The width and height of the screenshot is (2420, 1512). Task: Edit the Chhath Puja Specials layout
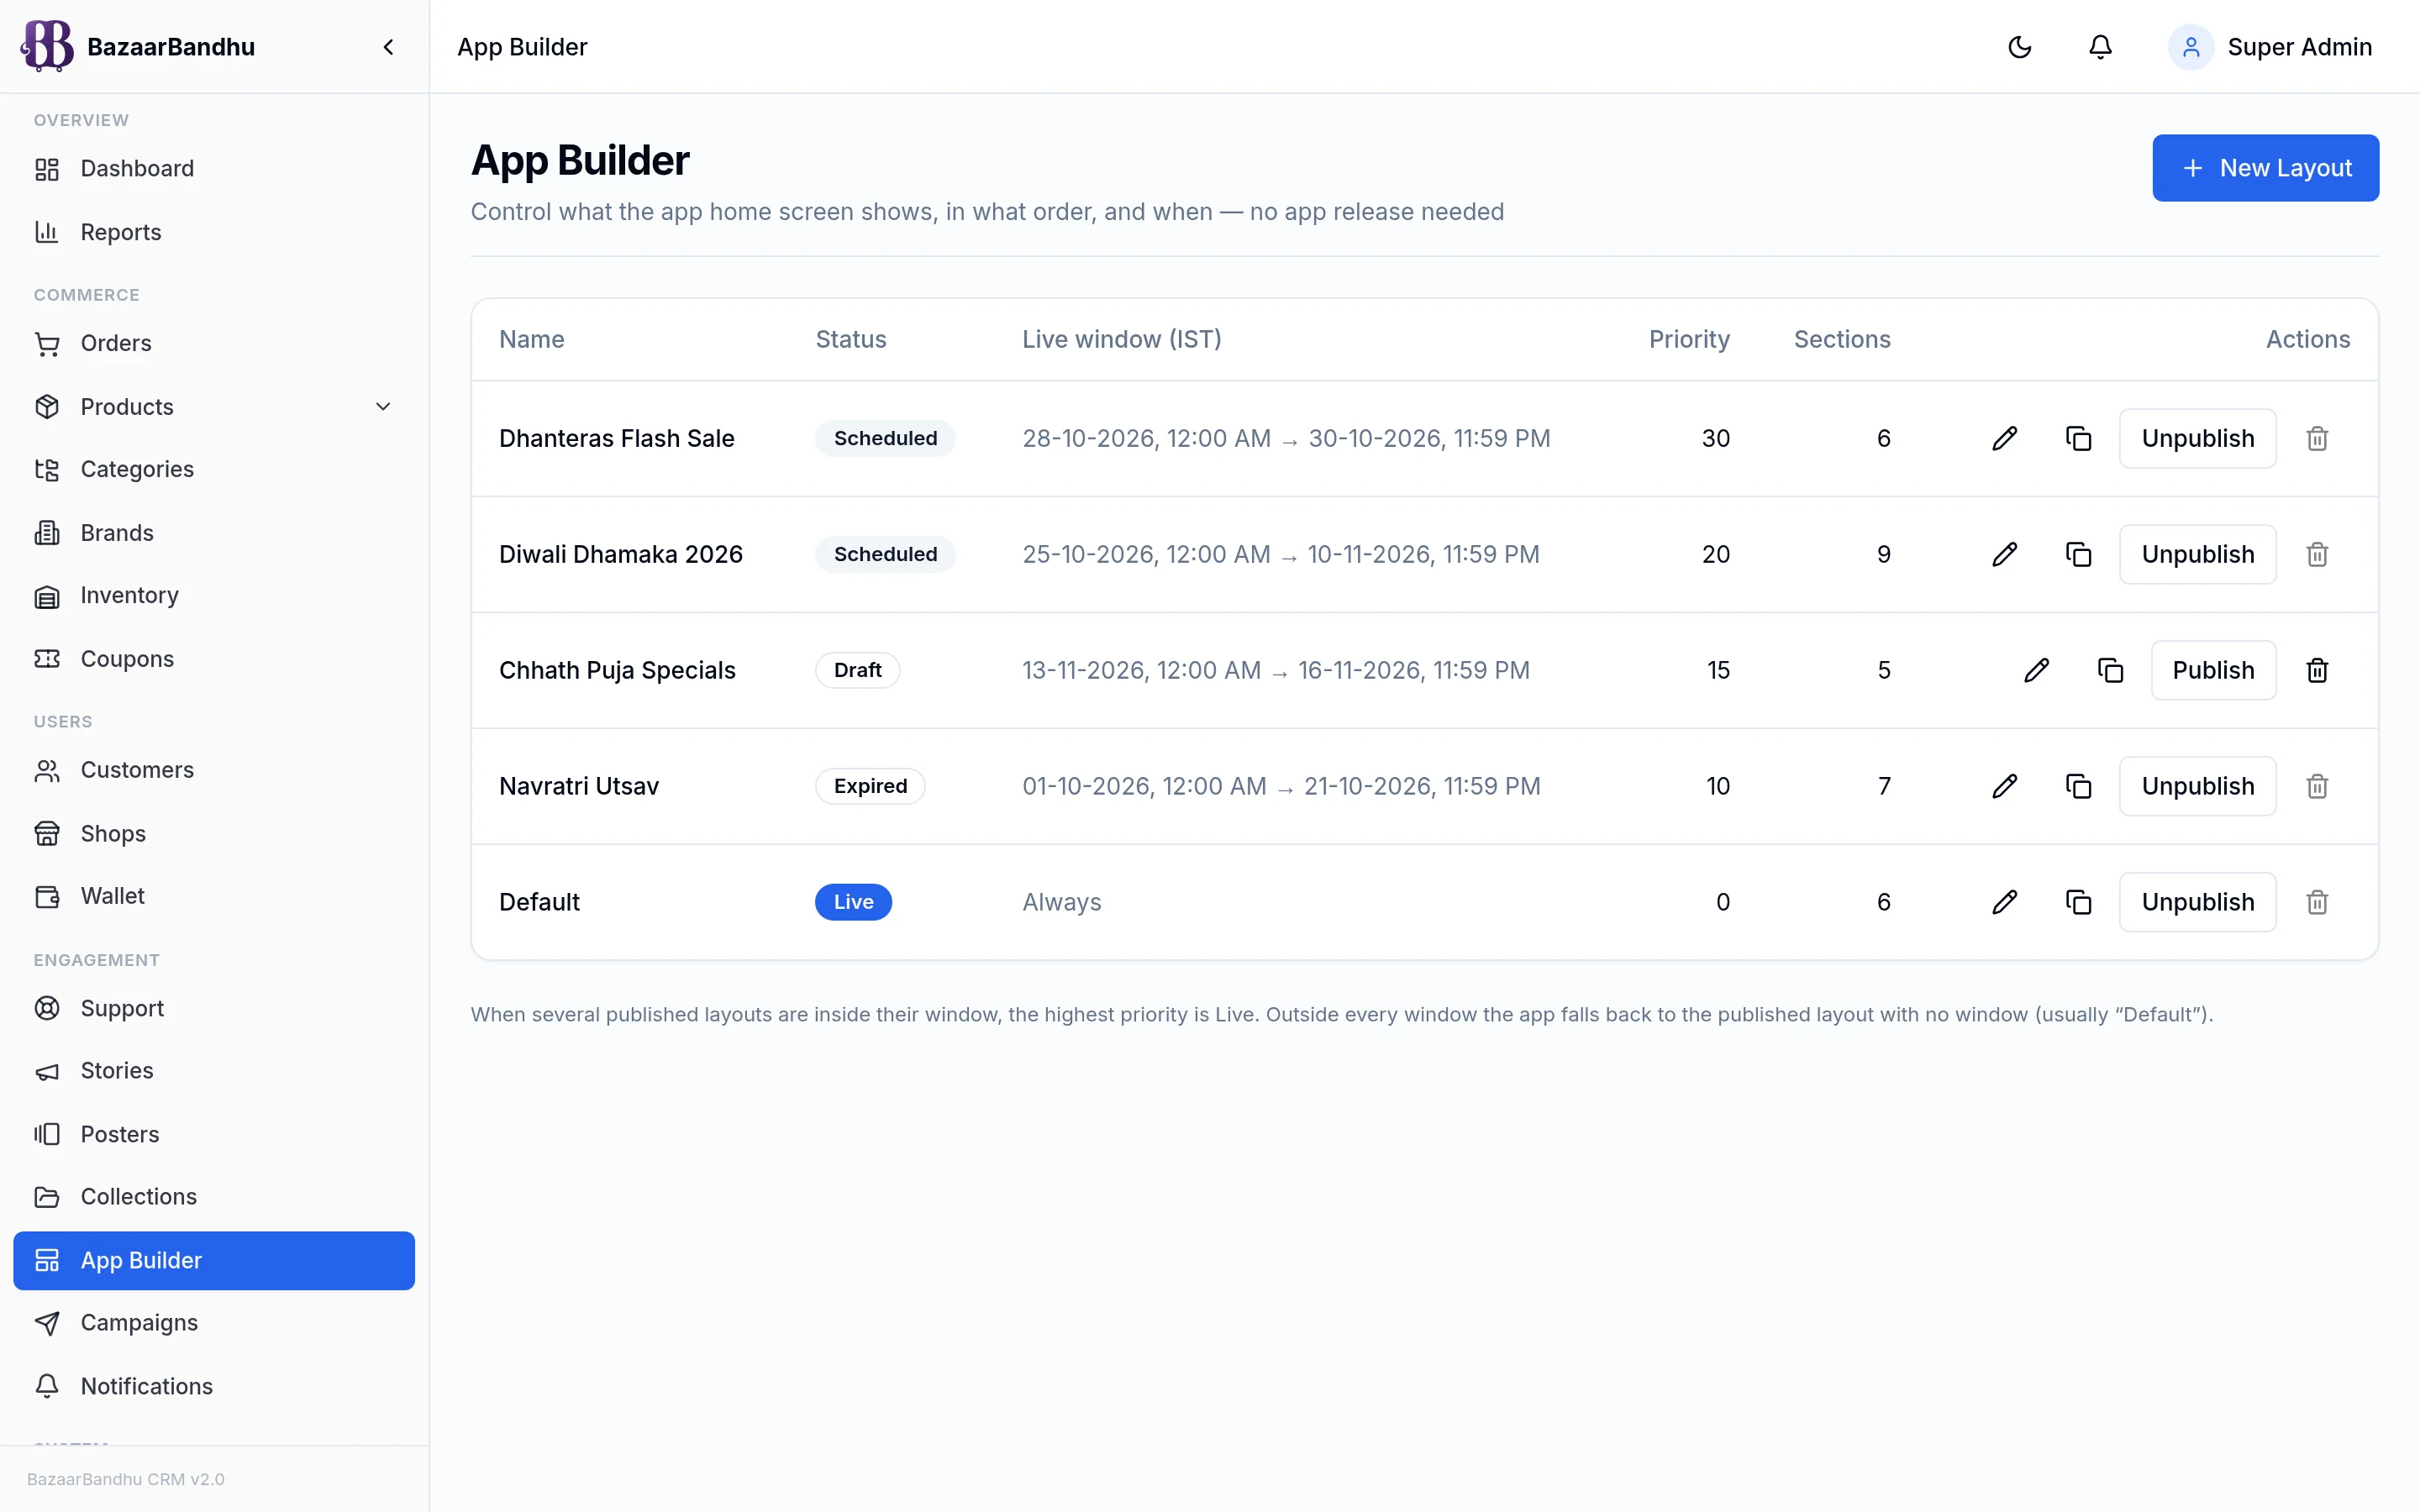pyautogui.click(x=2036, y=670)
